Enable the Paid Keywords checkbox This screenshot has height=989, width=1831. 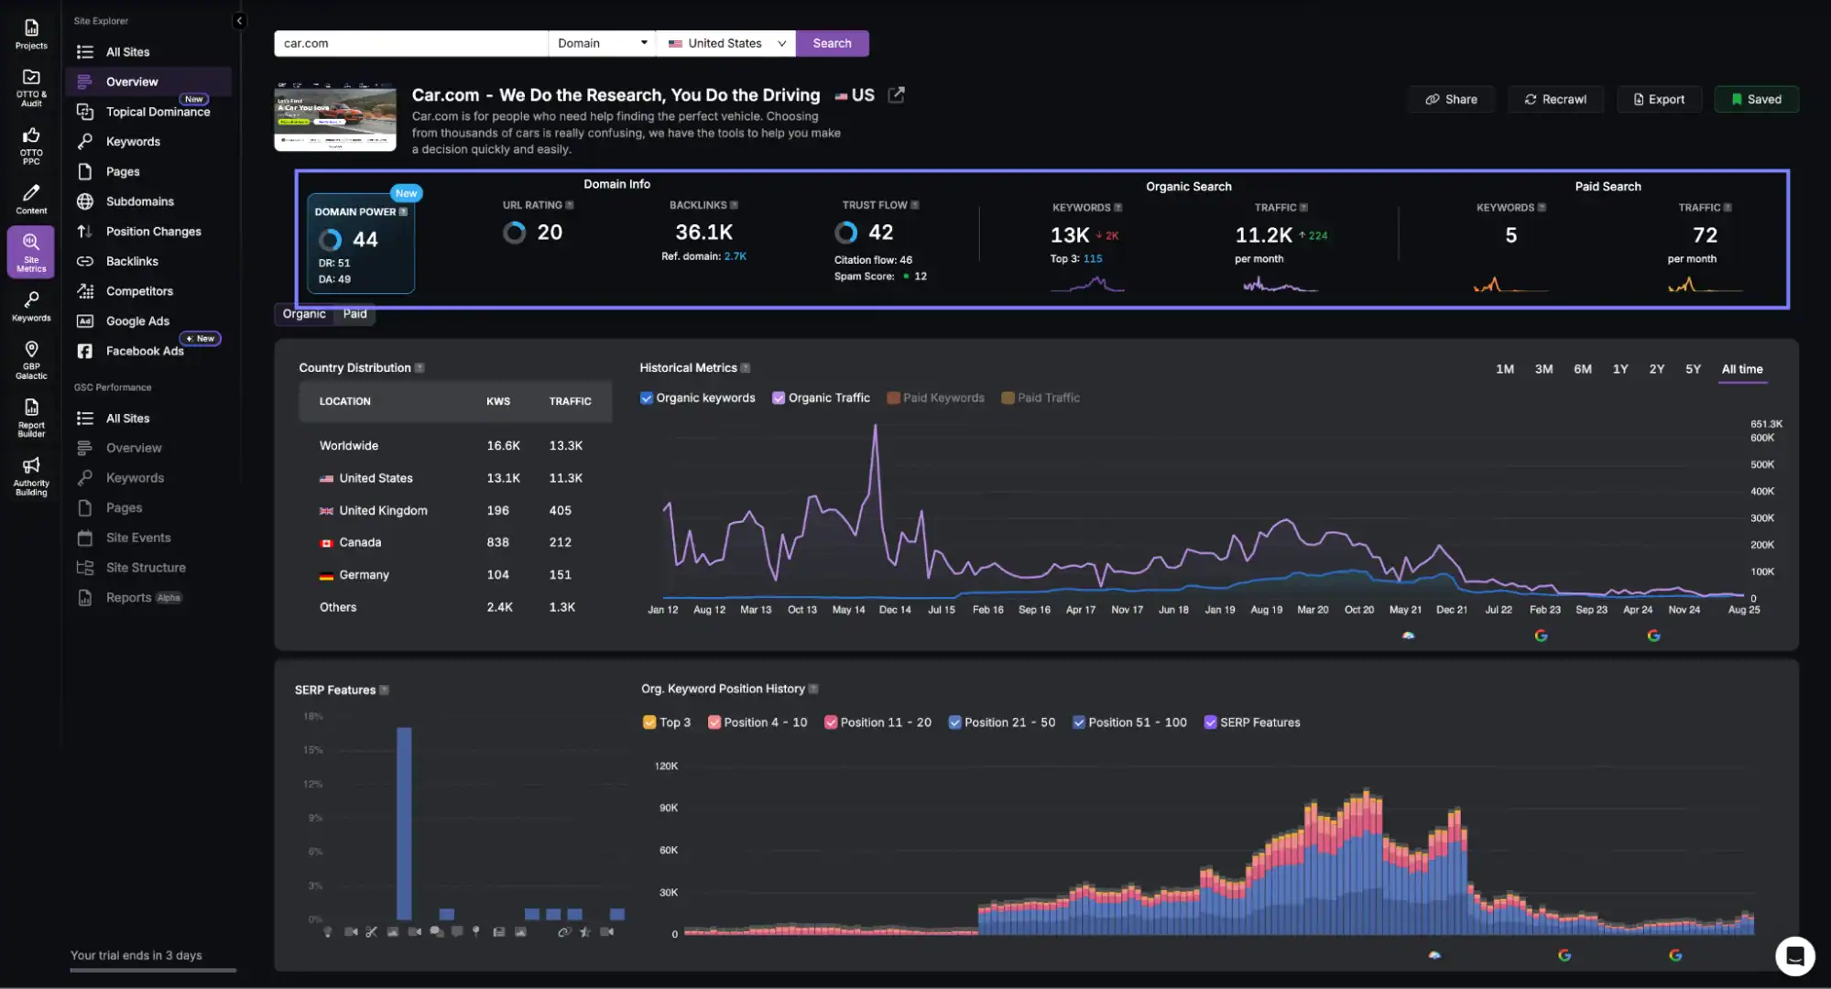click(x=893, y=398)
